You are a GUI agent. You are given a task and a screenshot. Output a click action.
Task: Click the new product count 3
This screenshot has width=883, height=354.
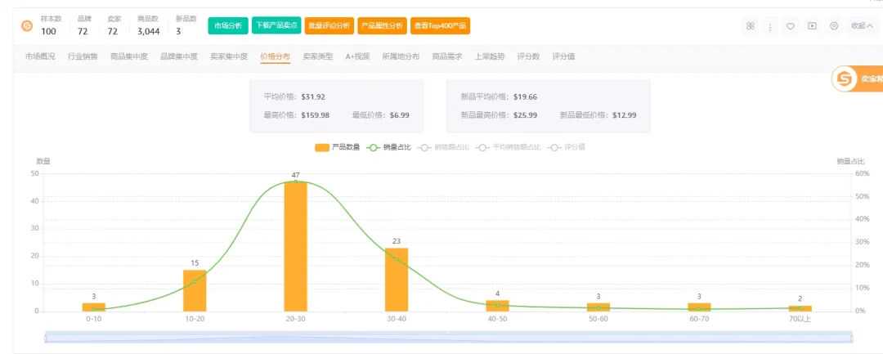(178, 32)
